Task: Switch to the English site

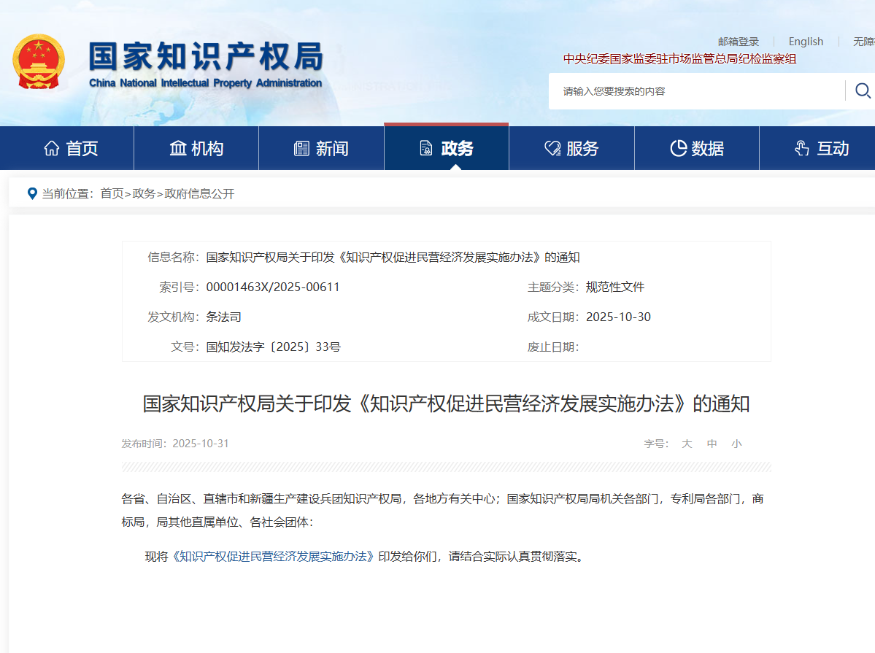Action: click(x=806, y=42)
